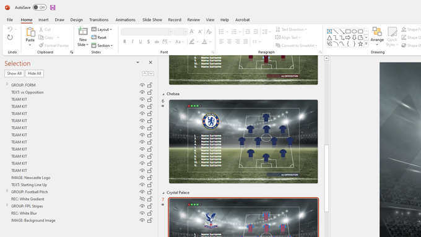Screen dimensions: 421x237
Task: Apply Italic formatting
Action: pyautogui.click(x=132, y=41)
